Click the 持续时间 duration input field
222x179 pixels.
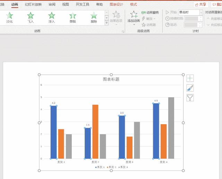click(x=192, y=18)
